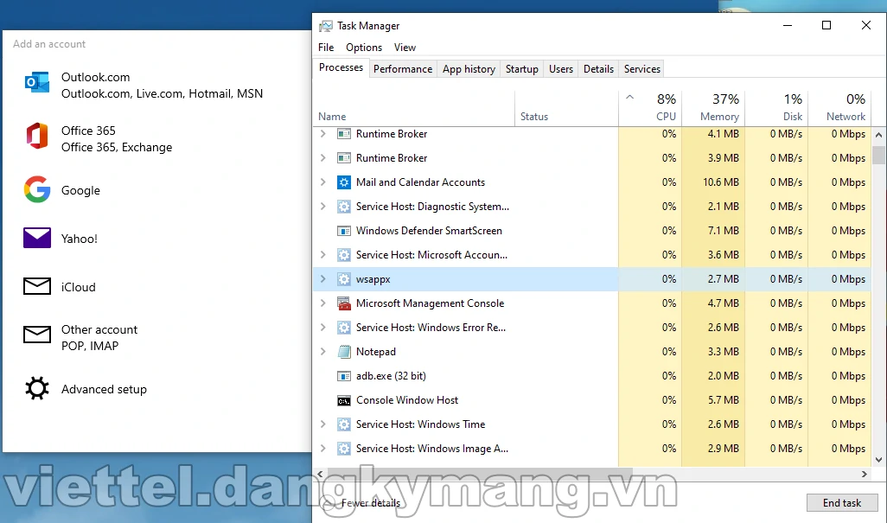Sort processes by the Name column header
The width and height of the screenshot is (887, 523).
tap(414, 107)
